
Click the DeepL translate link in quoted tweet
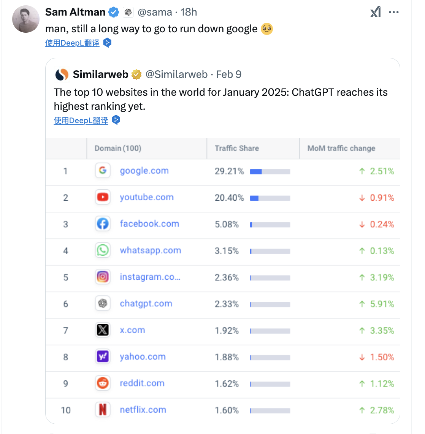click(x=81, y=120)
